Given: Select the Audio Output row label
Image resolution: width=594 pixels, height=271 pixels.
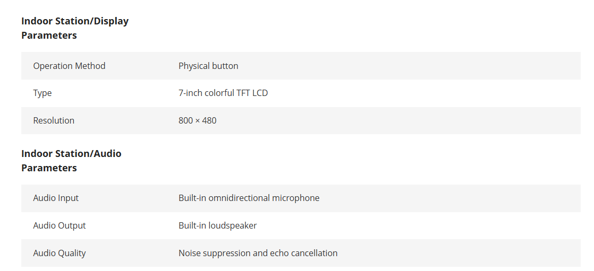Looking at the screenshot, I should pos(60,225).
